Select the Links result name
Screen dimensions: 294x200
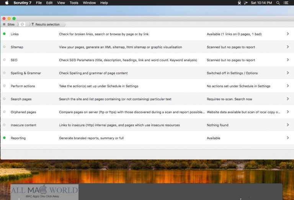coord(15,34)
